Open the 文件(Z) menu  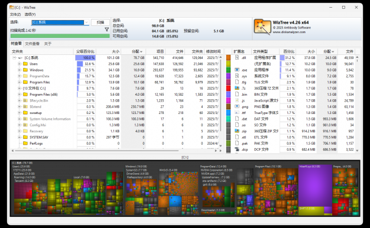pyautogui.click(x=15, y=14)
